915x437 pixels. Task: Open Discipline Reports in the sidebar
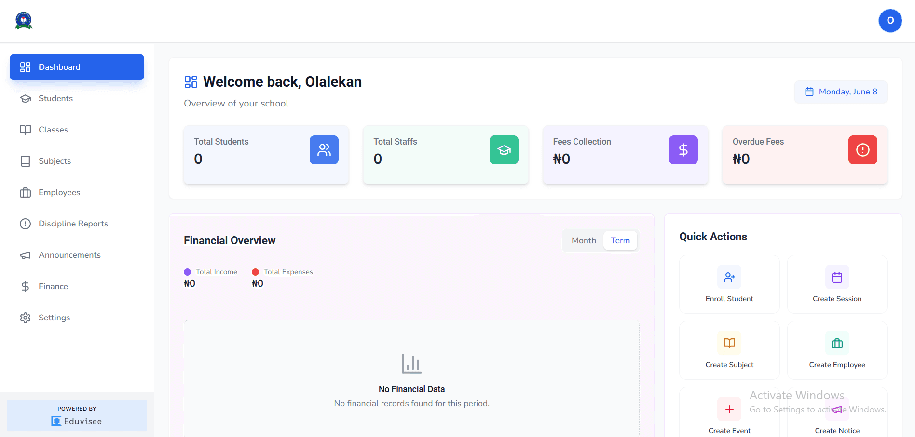click(77, 224)
